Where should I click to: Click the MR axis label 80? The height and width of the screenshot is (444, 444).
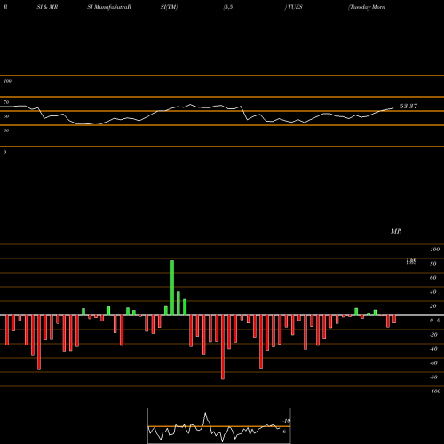tap(433, 264)
